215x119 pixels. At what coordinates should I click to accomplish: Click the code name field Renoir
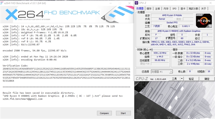click(162, 19)
